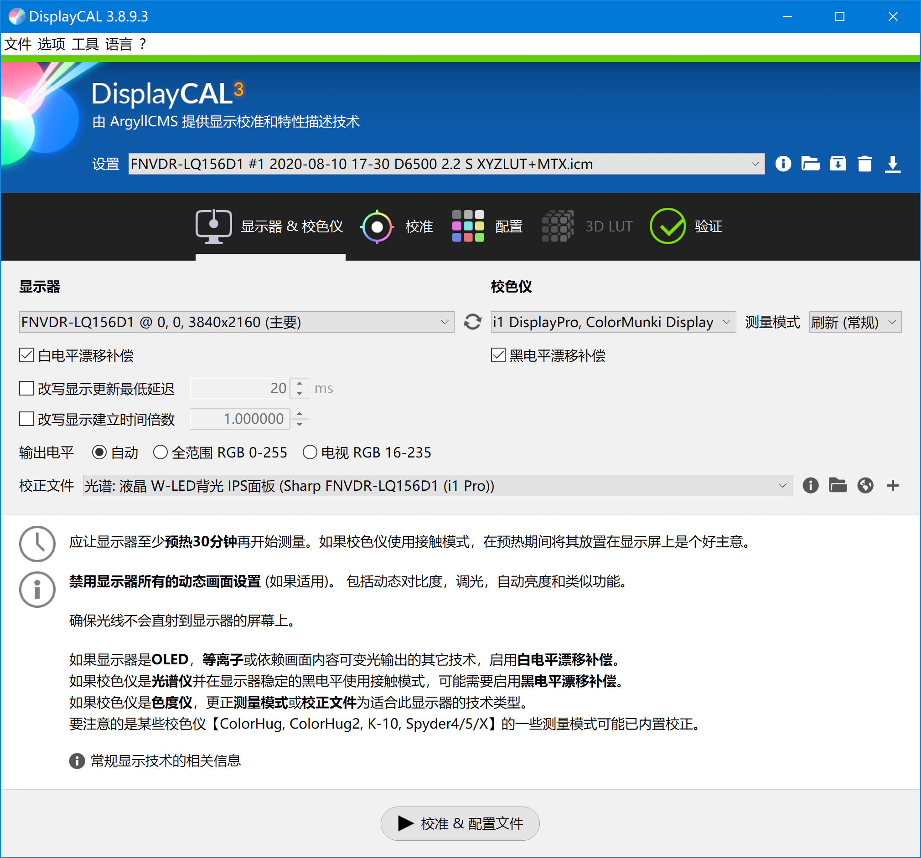921x858 pixels.
Task: Open the 常规显示技术的相关信息 link
Action: [166, 761]
